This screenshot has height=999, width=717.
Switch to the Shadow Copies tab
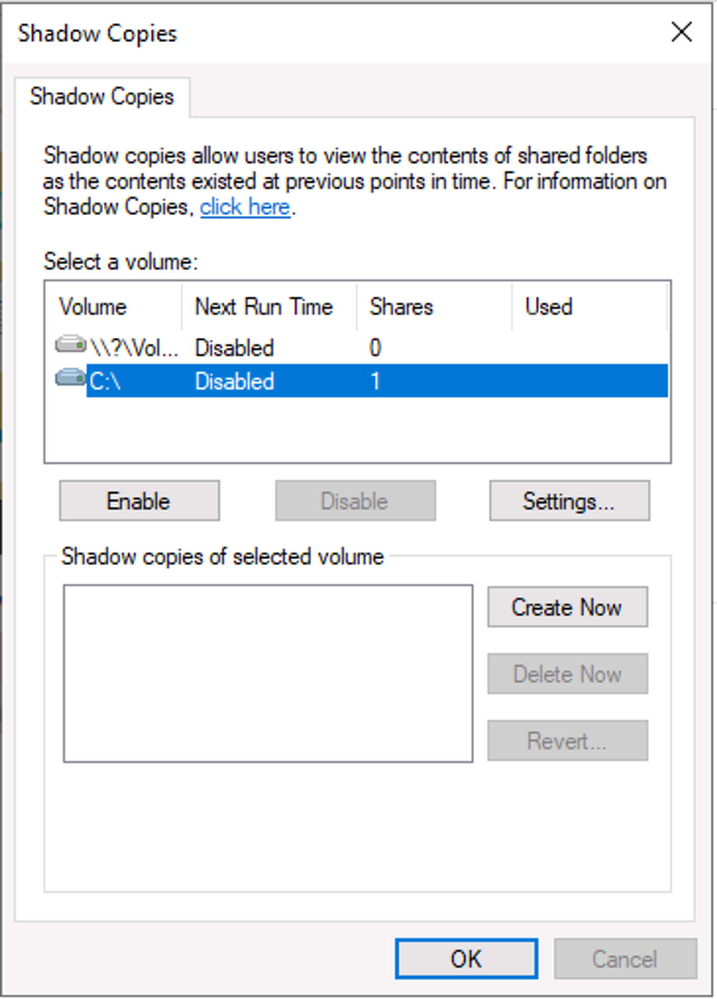102,97
